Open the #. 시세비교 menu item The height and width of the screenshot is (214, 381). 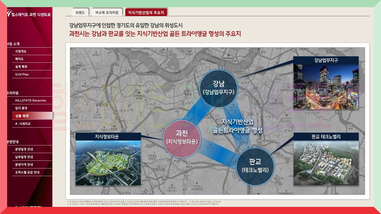click(x=32, y=124)
